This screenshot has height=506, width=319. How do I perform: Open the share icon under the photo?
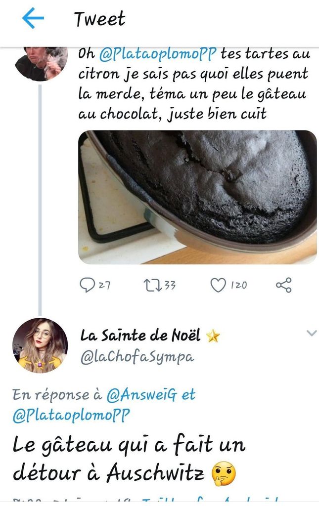tap(283, 285)
